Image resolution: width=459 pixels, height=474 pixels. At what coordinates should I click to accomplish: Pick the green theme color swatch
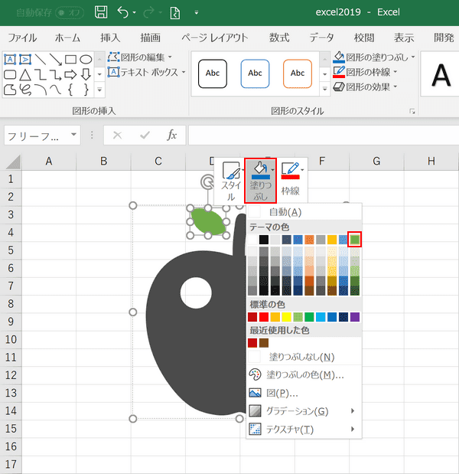click(x=354, y=240)
